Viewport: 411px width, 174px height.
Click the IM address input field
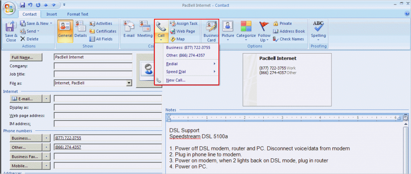click(x=108, y=124)
